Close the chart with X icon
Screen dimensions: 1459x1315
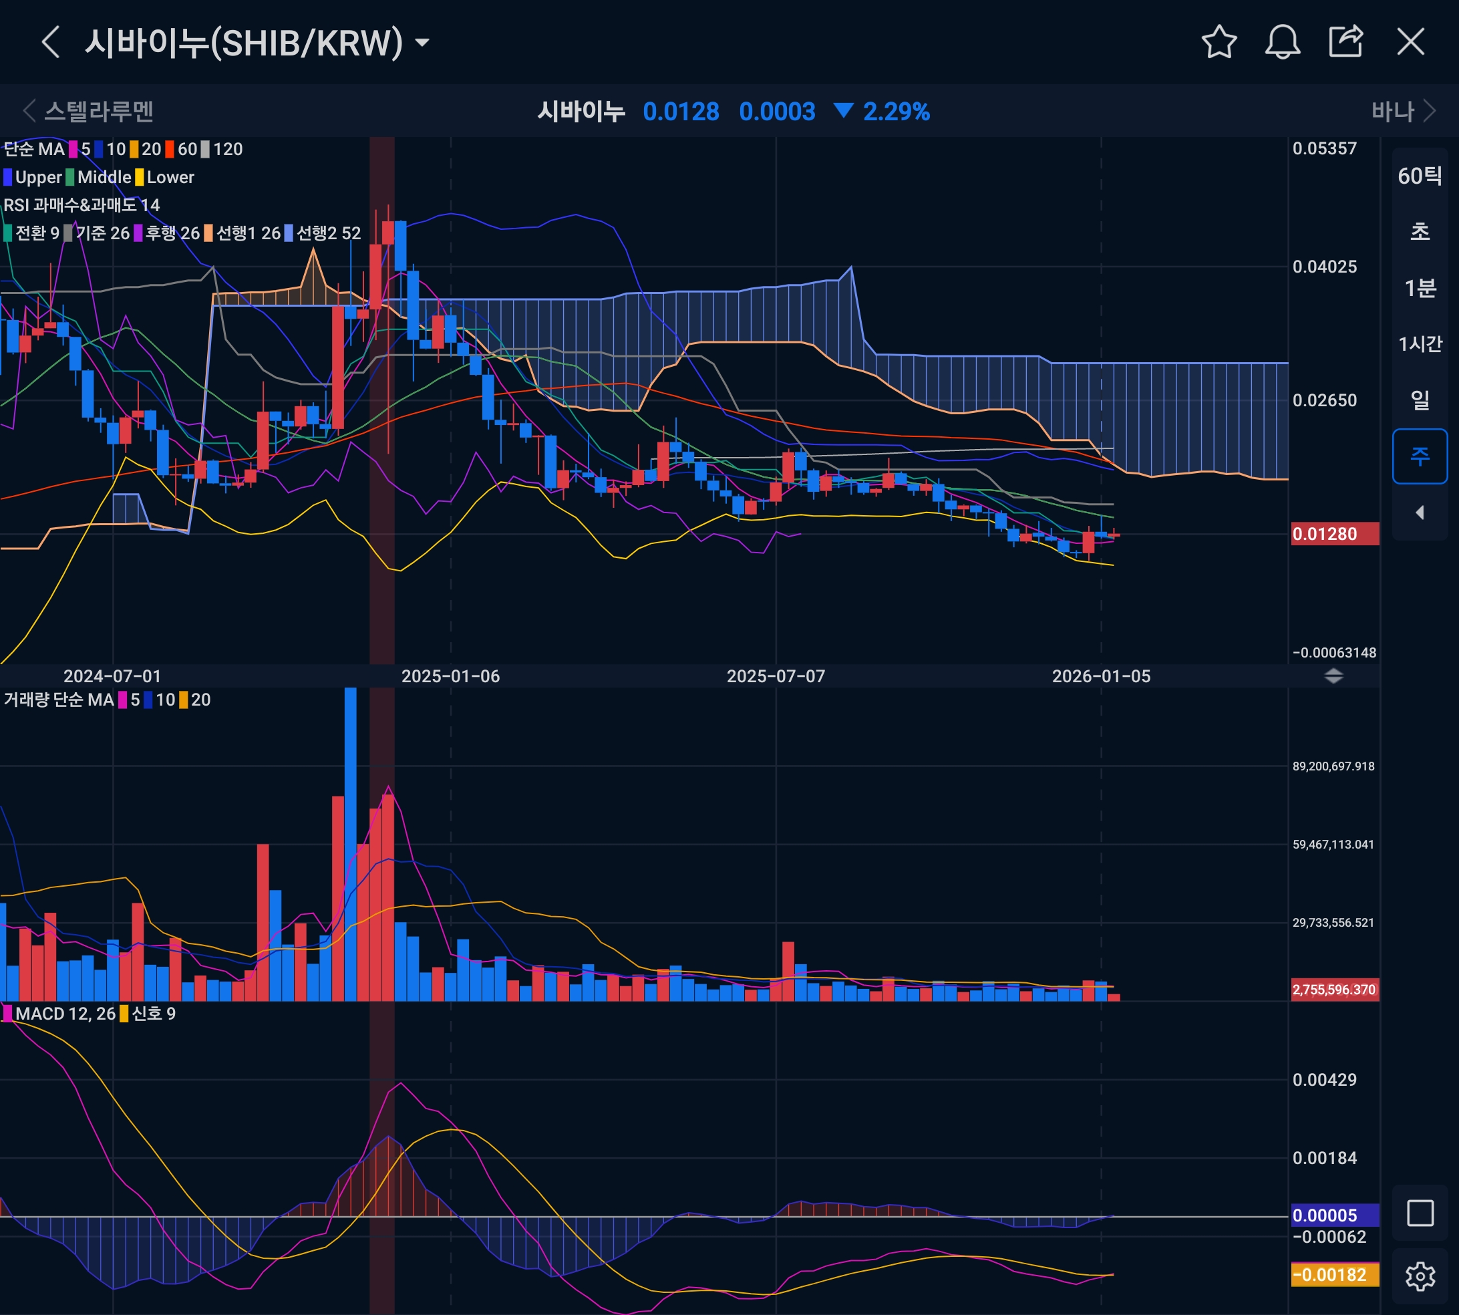pyautogui.click(x=1410, y=42)
